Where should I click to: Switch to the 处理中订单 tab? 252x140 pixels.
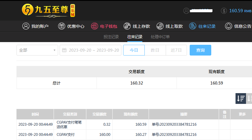pyautogui.click(x=160, y=37)
